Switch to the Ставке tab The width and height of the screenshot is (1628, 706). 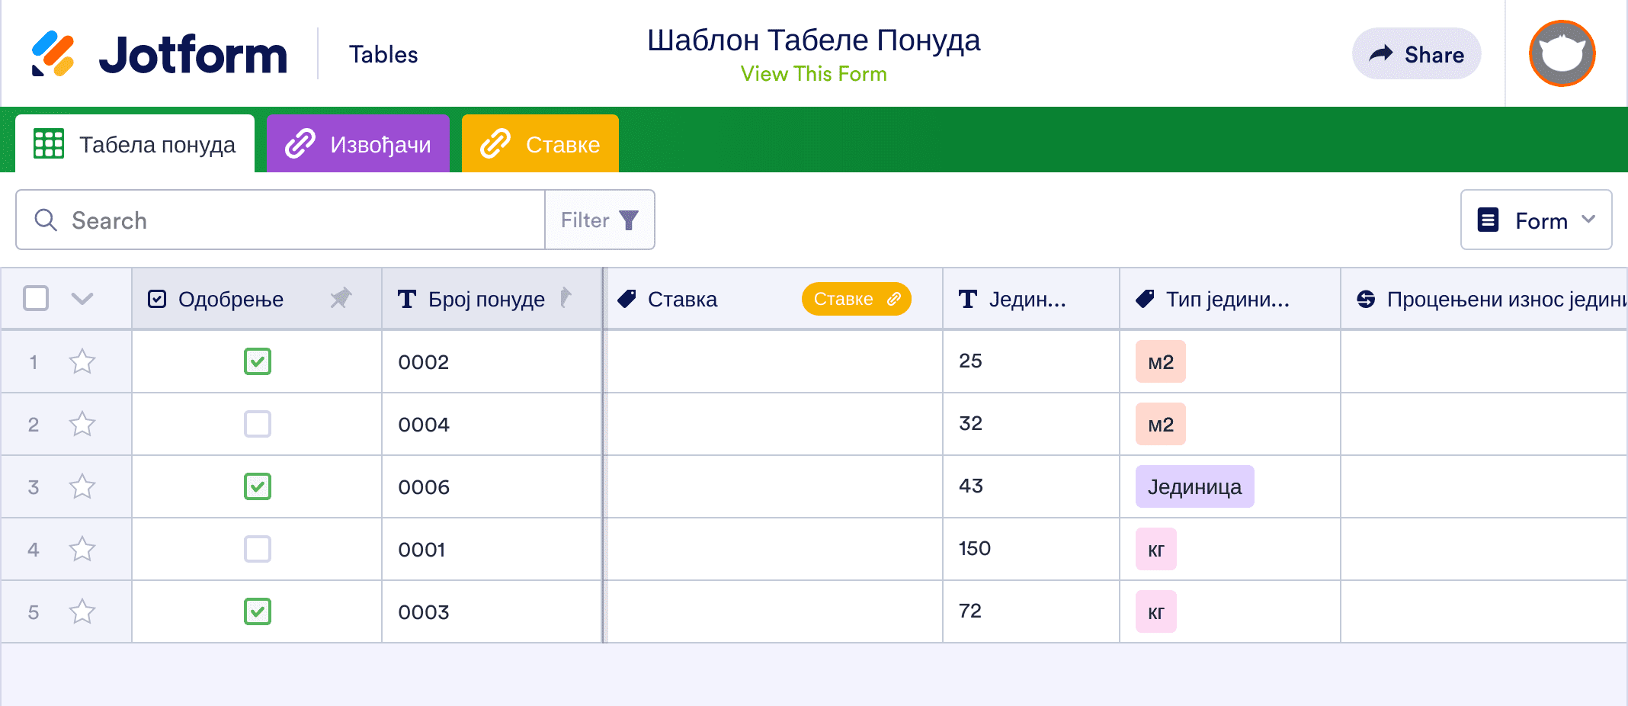(540, 143)
